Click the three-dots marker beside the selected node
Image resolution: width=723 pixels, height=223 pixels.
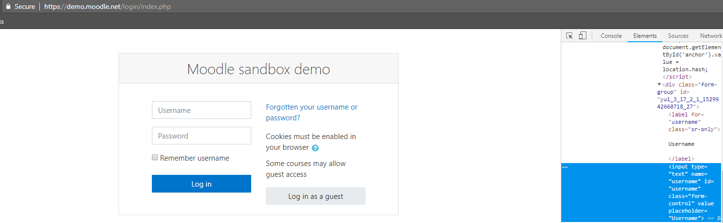[x=565, y=167]
